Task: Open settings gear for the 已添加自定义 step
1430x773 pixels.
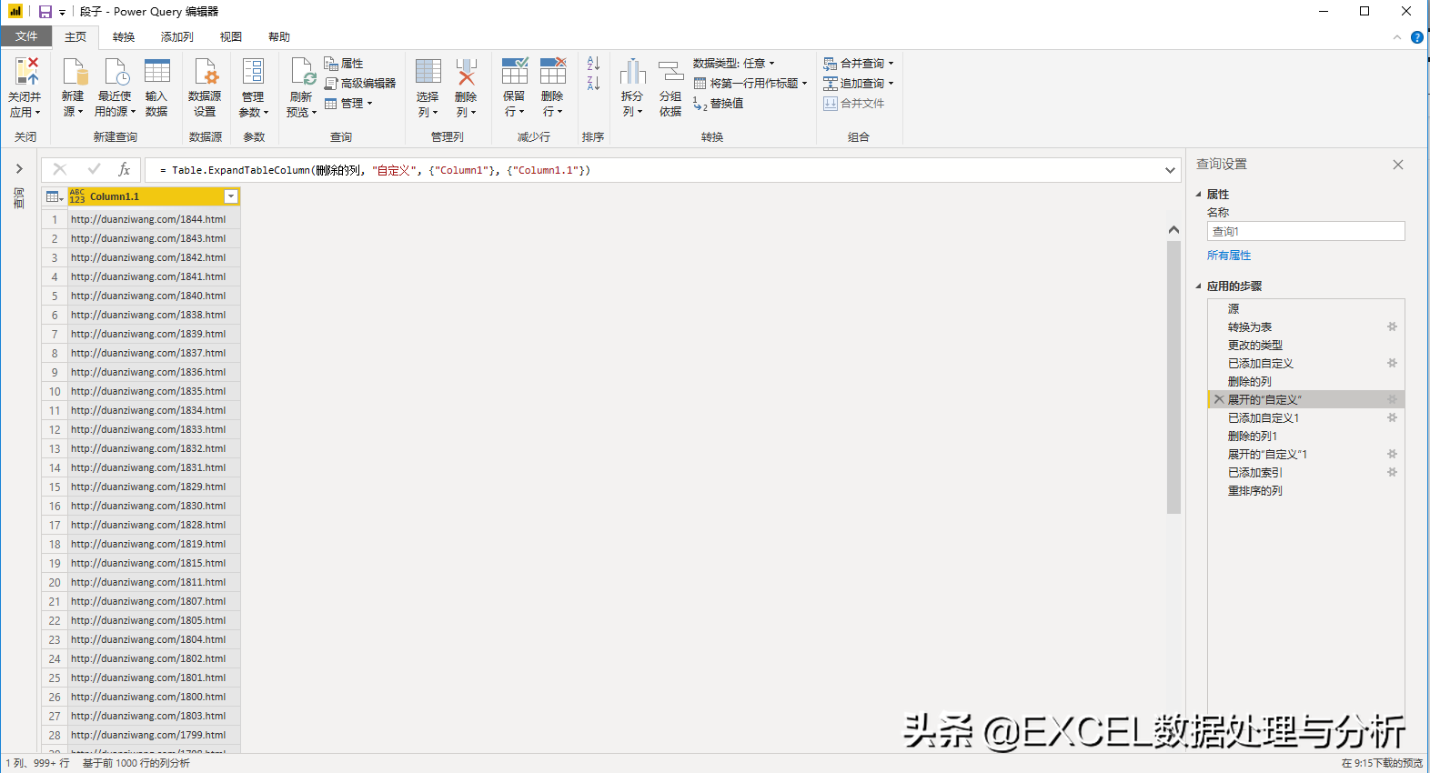Action: (x=1392, y=363)
